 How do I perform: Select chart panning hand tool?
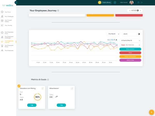(x=114, y=40)
